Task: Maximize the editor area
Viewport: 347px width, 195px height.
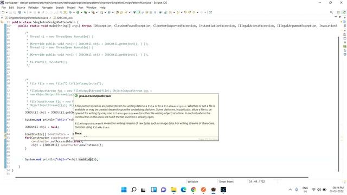Action: pos(340,17)
